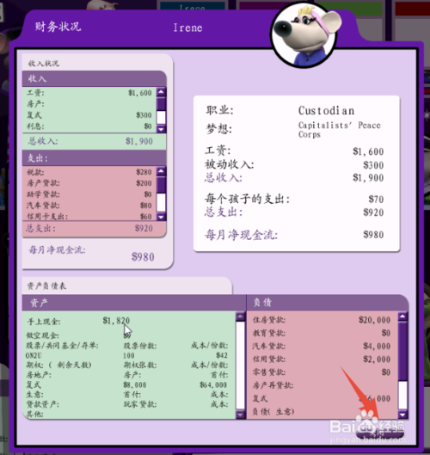The image size is (430, 455).
Task: Click the liabilities list scroll-down arrow
Action: pyautogui.click(x=402, y=415)
